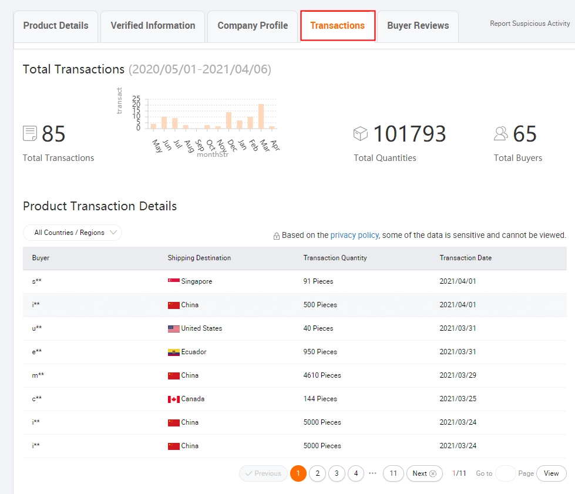
Task: Click buyer e** in Ecuador row
Action: [36, 352]
